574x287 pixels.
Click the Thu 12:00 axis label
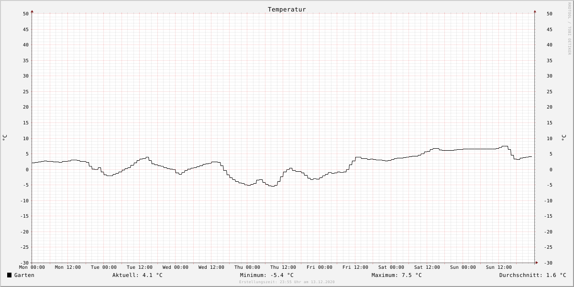tap(283, 267)
